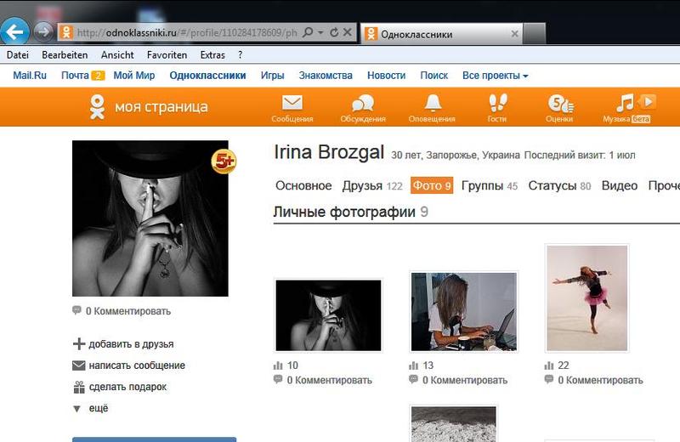Click the profile name Irina Brozgal
Viewport: 680px width, 442px height.
tap(329, 152)
